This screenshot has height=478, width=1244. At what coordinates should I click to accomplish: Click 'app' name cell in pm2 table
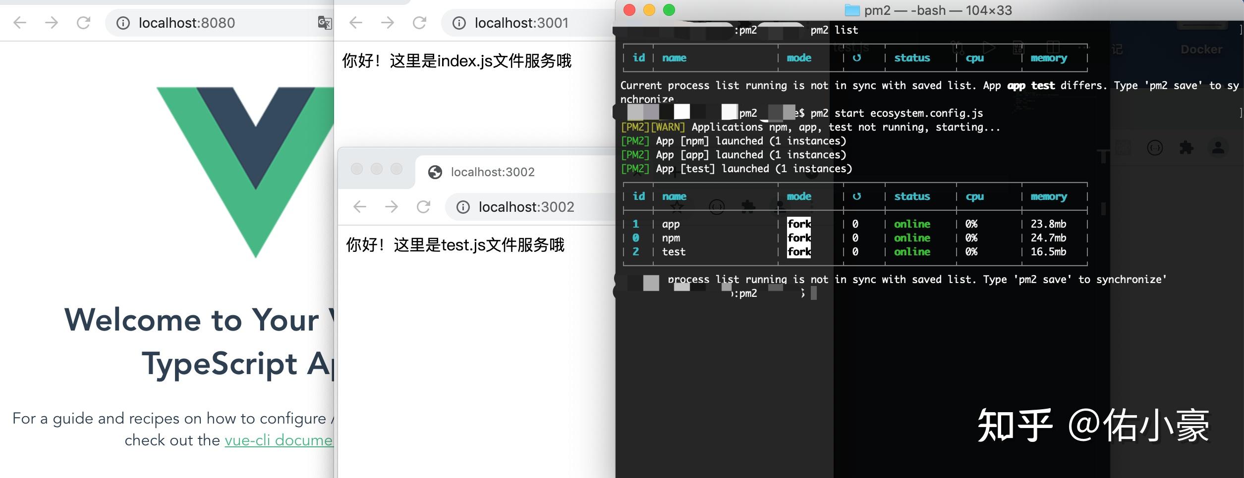pos(671,225)
